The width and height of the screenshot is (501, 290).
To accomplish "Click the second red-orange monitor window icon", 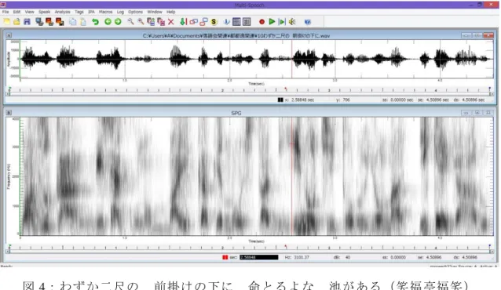I will pos(49,22).
